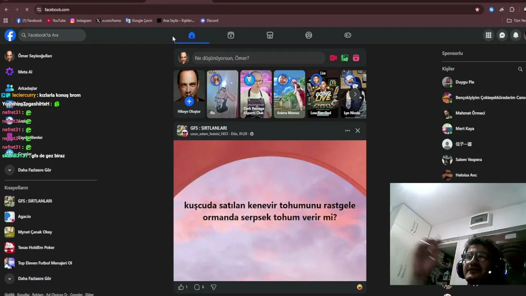Image resolution: width=526 pixels, height=296 pixels.
Task: Open post author uzun_adam_fedaisi_1453
Action: 209,134
